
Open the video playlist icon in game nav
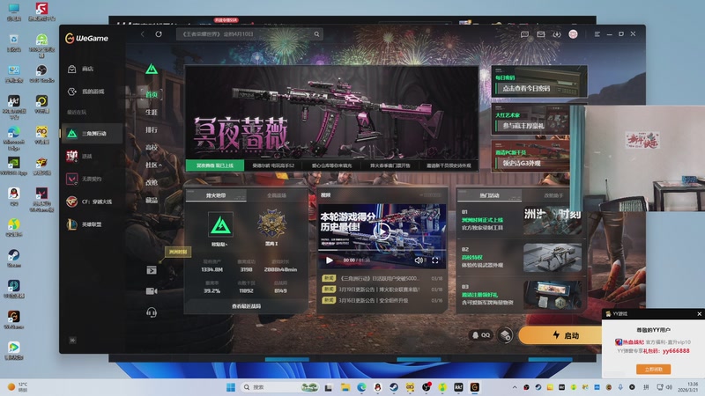pyautogui.click(x=152, y=270)
